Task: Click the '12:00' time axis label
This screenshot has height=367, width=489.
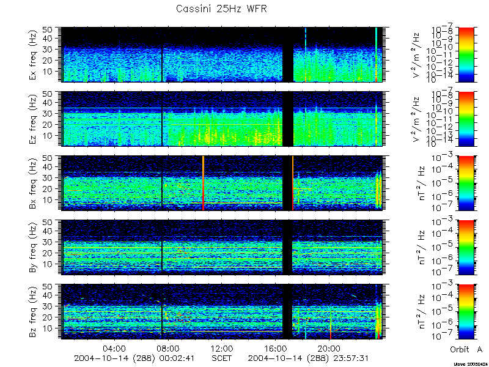Action: (x=222, y=348)
